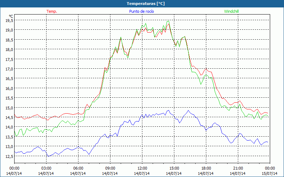Screen dimensions: 284x177
Task: Click the 15,0 y-axis value
Action: click(9, 108)
